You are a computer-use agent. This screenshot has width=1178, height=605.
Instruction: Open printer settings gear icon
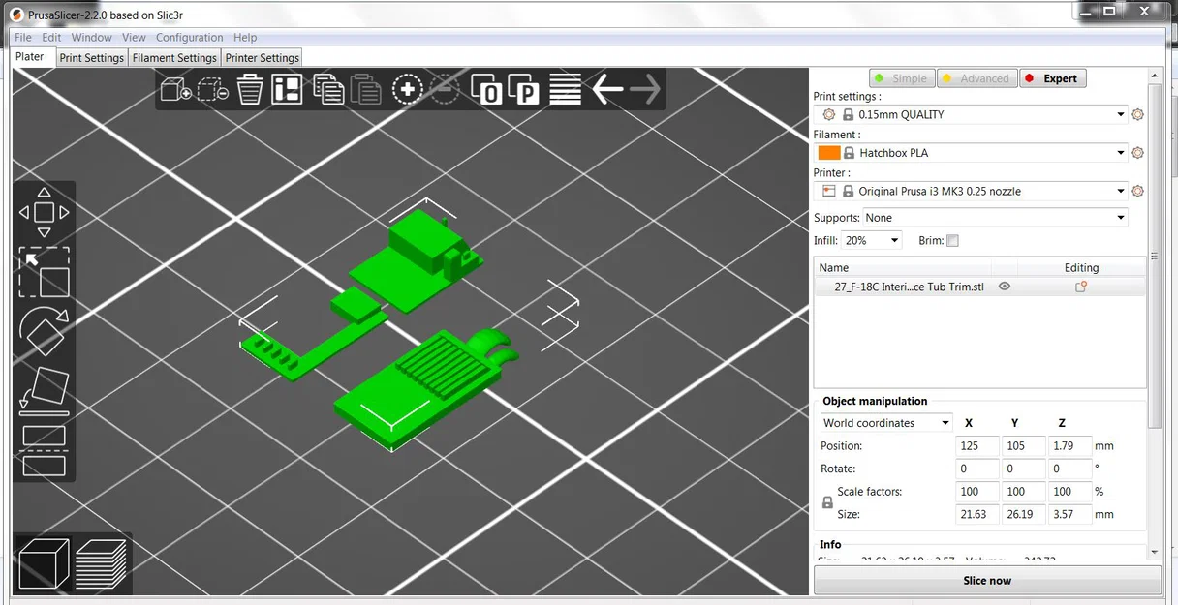(1138, 191)
